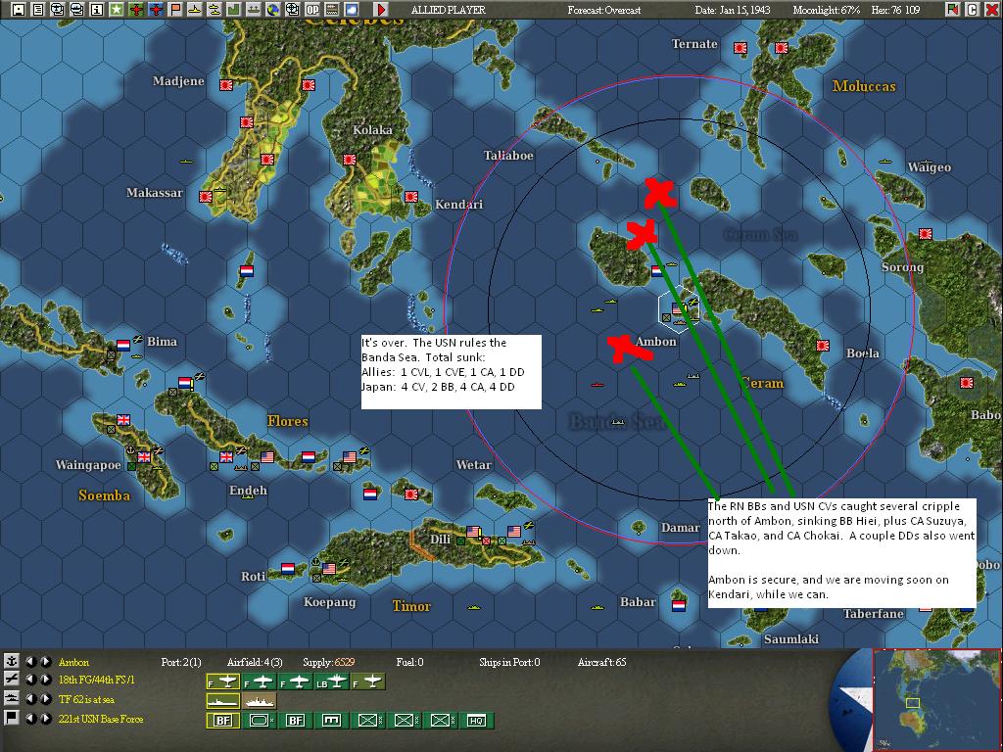Screen dimensions: 1003x752
Task: Select the US base flag at Koepang
Action: tap(329, 568)
